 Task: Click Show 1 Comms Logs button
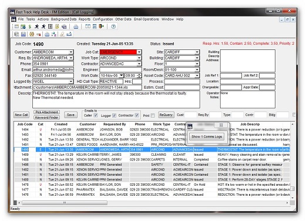(x=207, y=136)
